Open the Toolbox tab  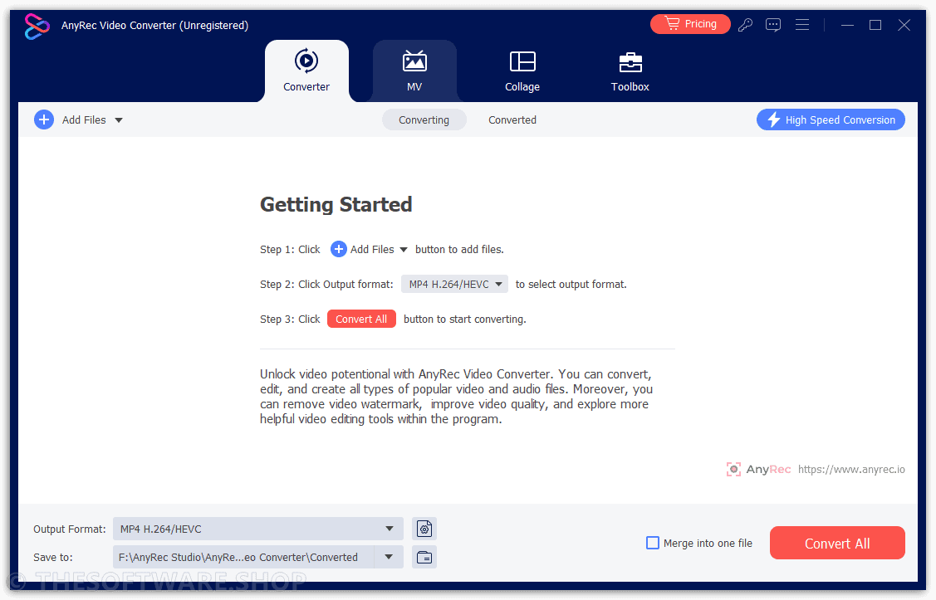tap(630, 71)
